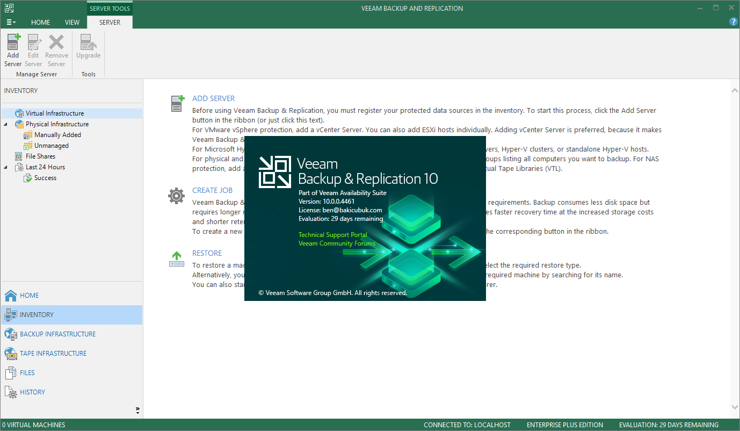The image size is (740, 431).
Task: Click the Inventory computers icon
Action: pyautogui.click(x=11, y=315)
